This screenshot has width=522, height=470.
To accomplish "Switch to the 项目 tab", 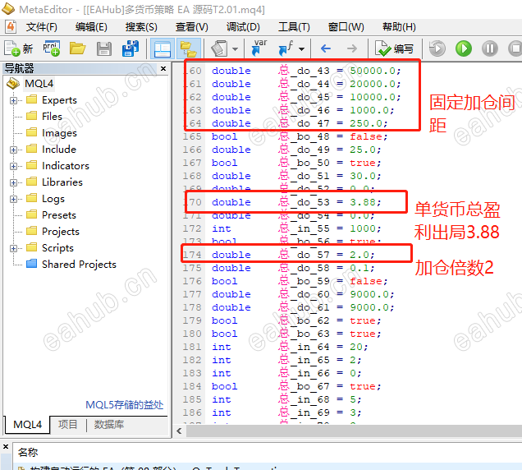I will pyautogui.click(x=68, y=424).
